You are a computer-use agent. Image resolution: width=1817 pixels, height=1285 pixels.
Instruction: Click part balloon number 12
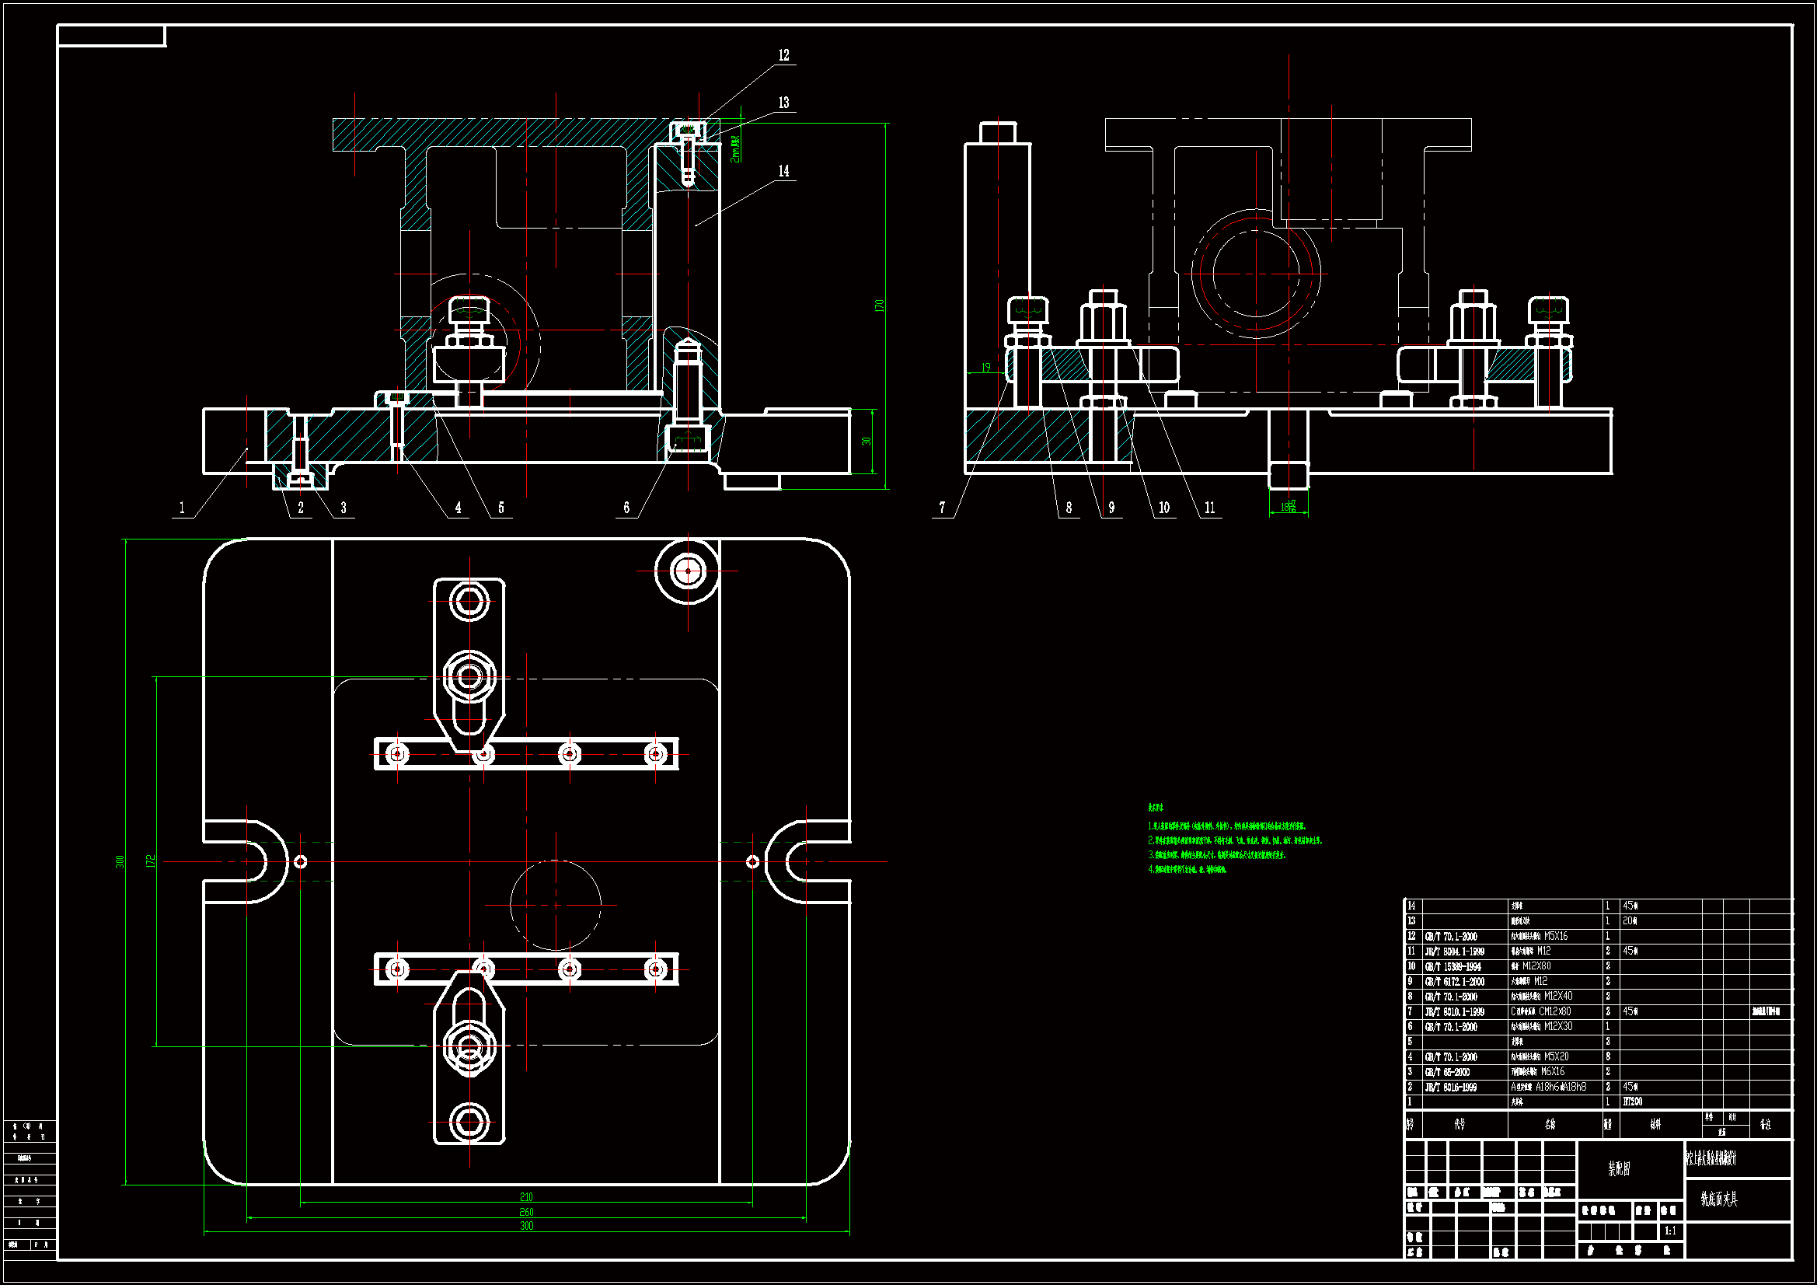coord(783,55)
